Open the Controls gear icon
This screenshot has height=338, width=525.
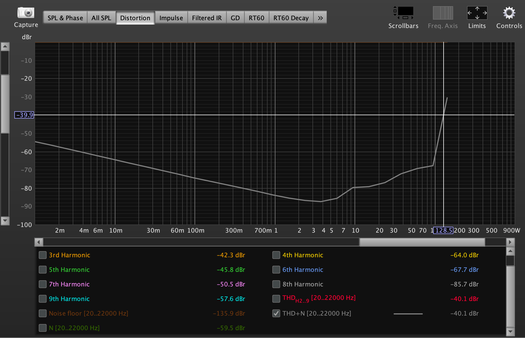(x=509, y=13)
